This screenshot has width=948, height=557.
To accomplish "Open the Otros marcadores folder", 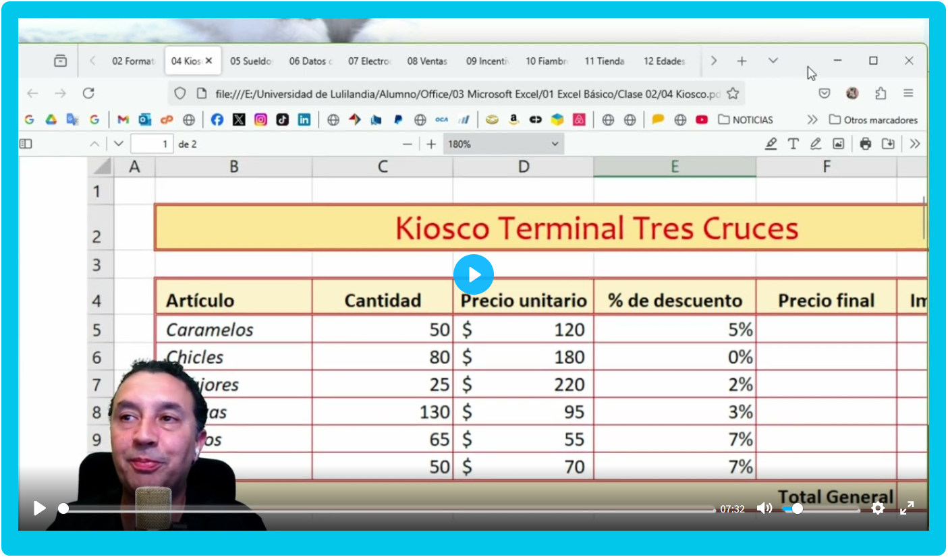I will tap(873, 119).
